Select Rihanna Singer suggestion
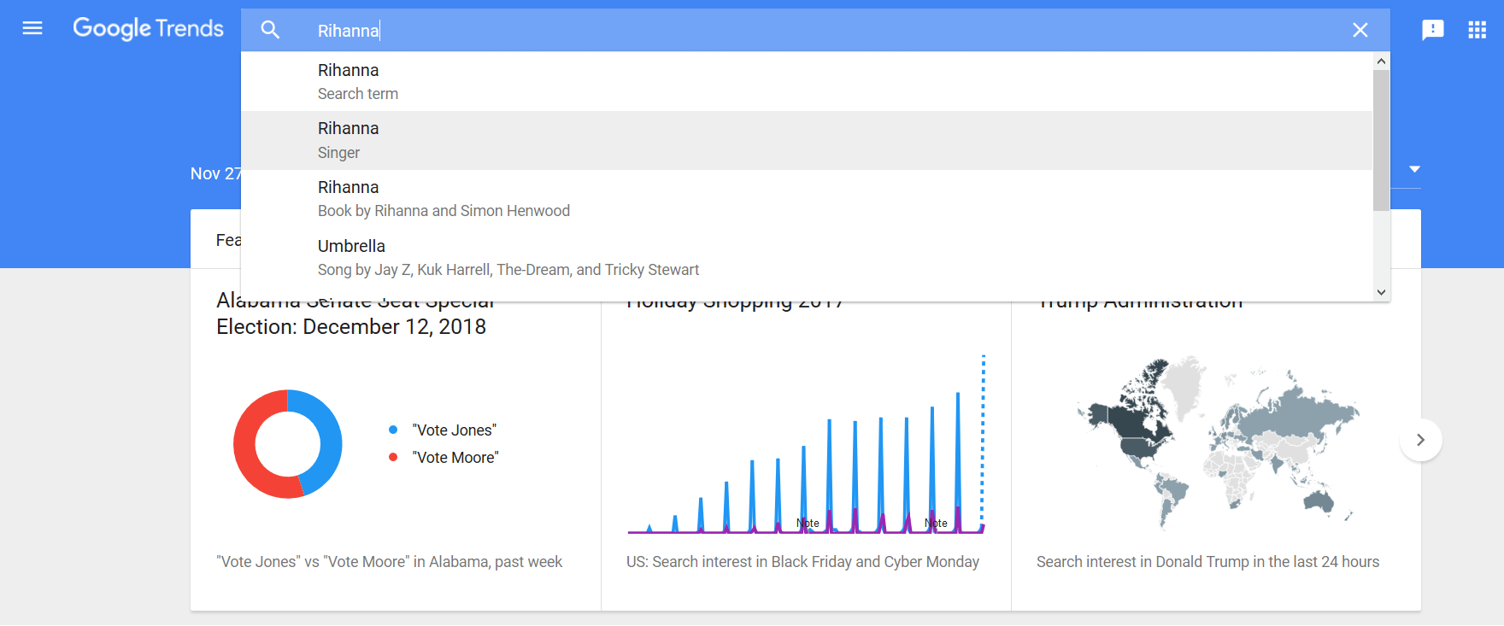Screen dimensions: 1504x626 point(348,140)
